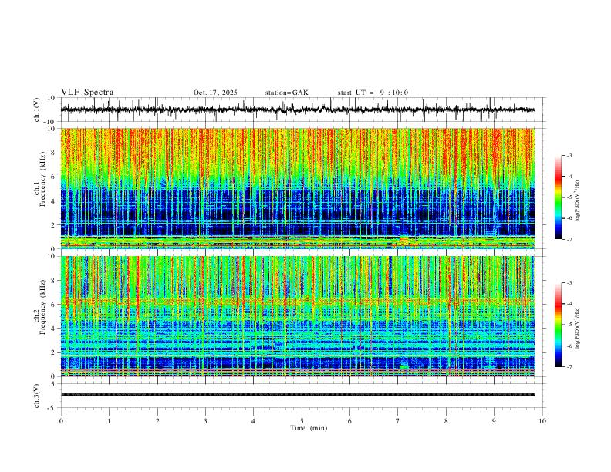Click the ch.3 flat signal trace
The image size is (611, 472).
(x=297, y=395)
